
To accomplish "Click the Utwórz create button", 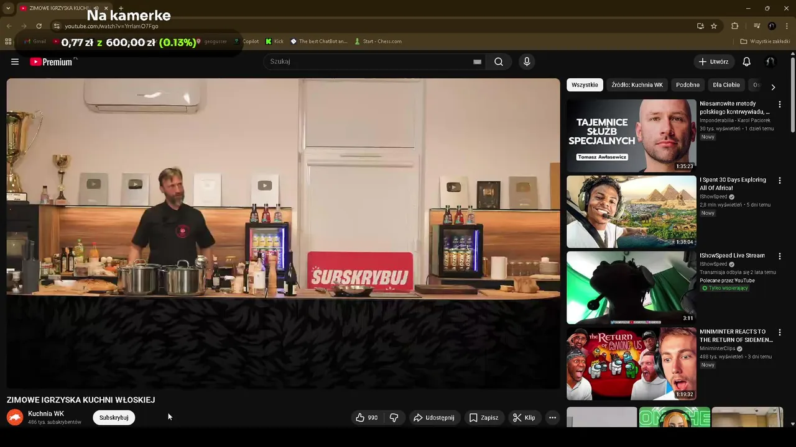I will 713,61.
